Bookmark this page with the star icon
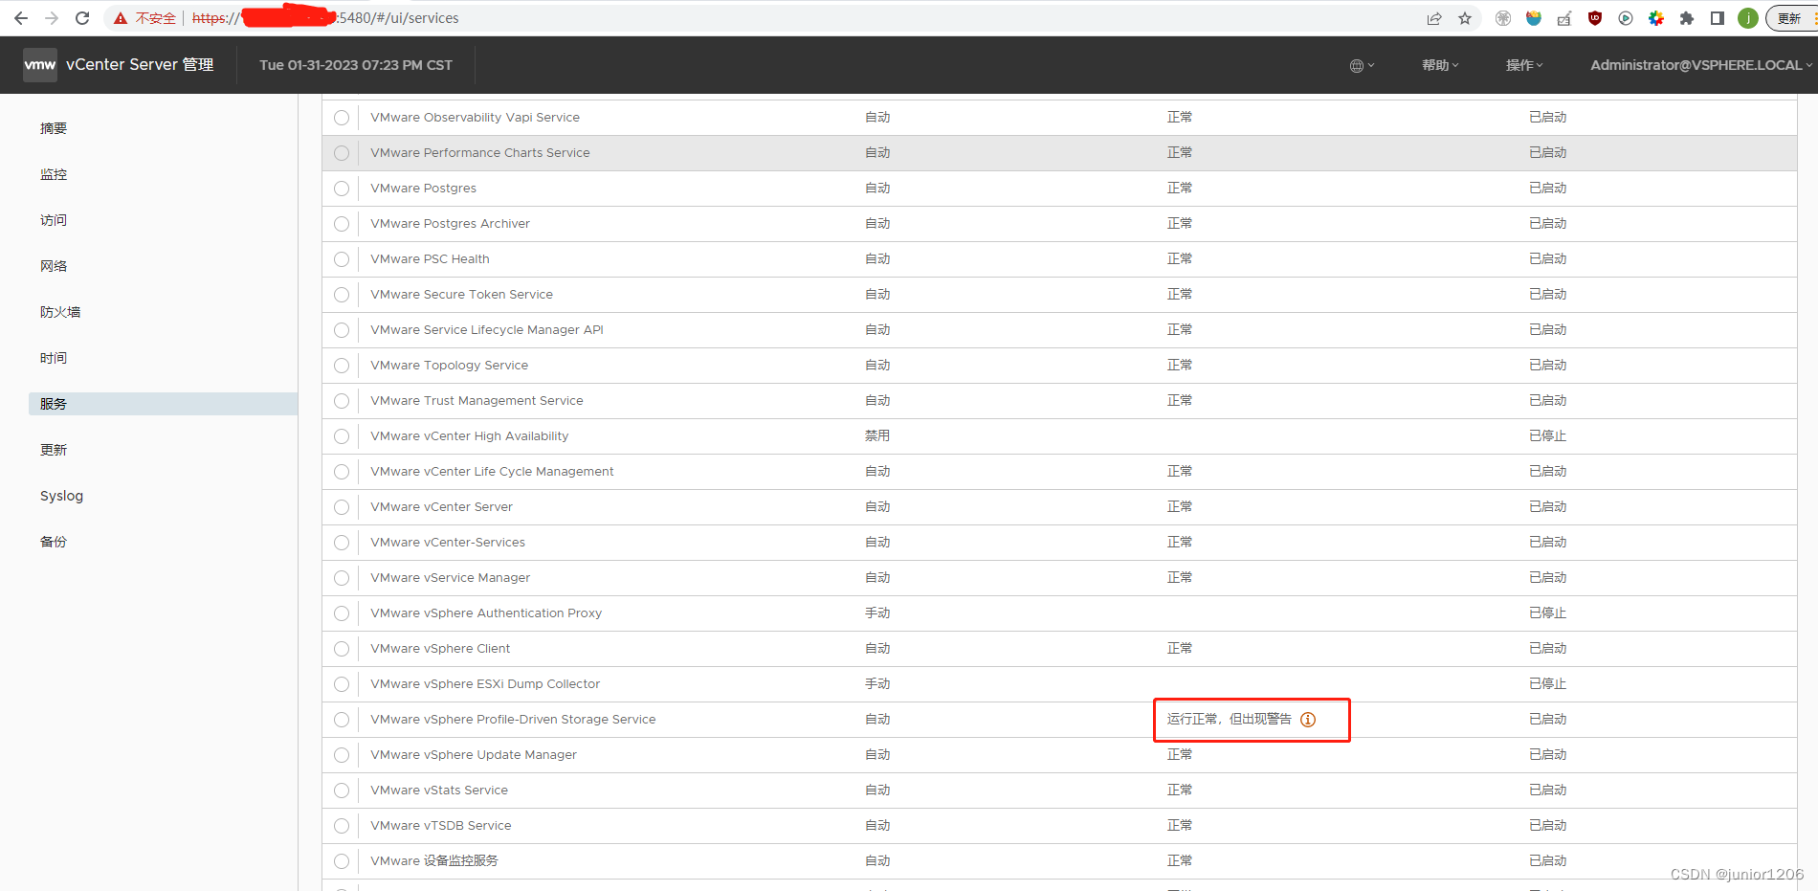Image resolution: width=1818 pixels, height=891 pixels. click(1465, 18)
